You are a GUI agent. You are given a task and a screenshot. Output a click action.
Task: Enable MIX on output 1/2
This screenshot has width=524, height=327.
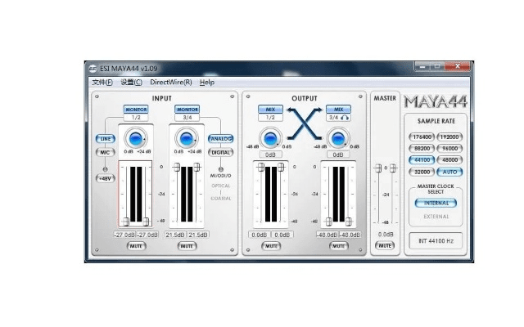269,109
